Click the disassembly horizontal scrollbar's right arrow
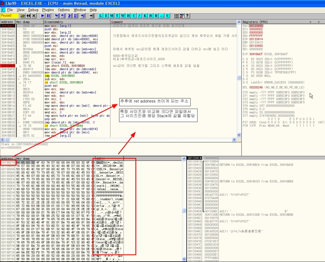The width and height of the screenshot is (325, 262). pyautogui.click(x=234, y=140)
